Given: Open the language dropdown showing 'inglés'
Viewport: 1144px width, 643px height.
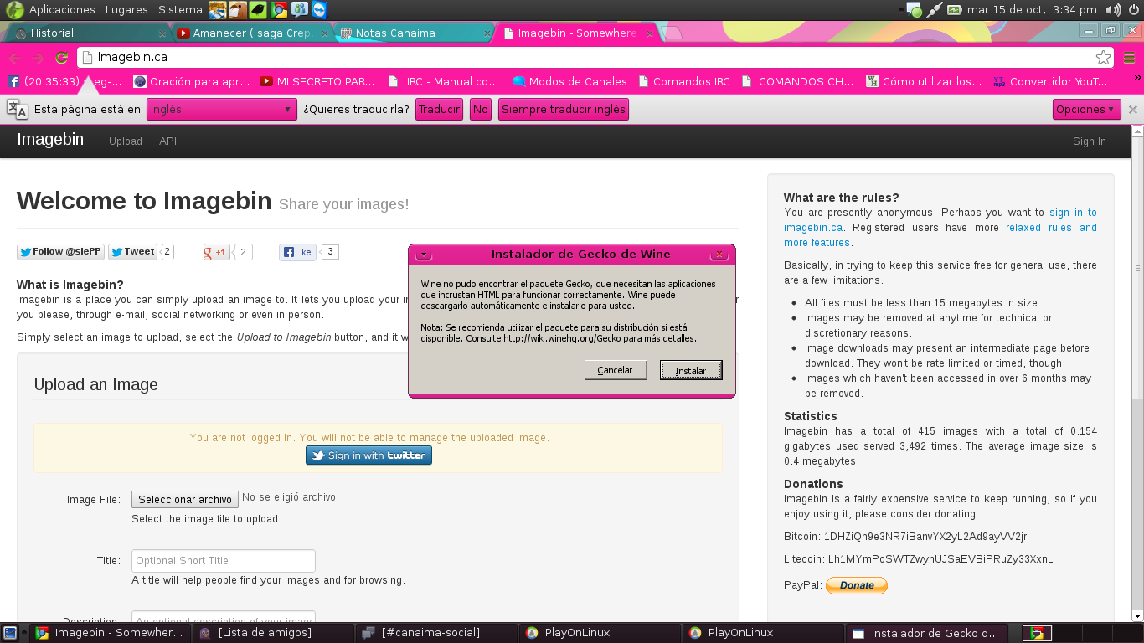Looking at the screenshot, I should click(x=222, y=110).
